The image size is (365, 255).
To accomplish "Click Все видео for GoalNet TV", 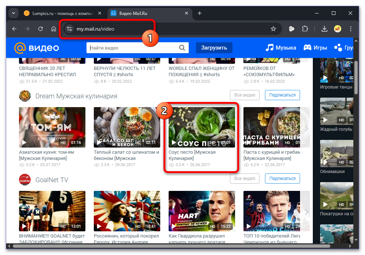I will (245, 178).
